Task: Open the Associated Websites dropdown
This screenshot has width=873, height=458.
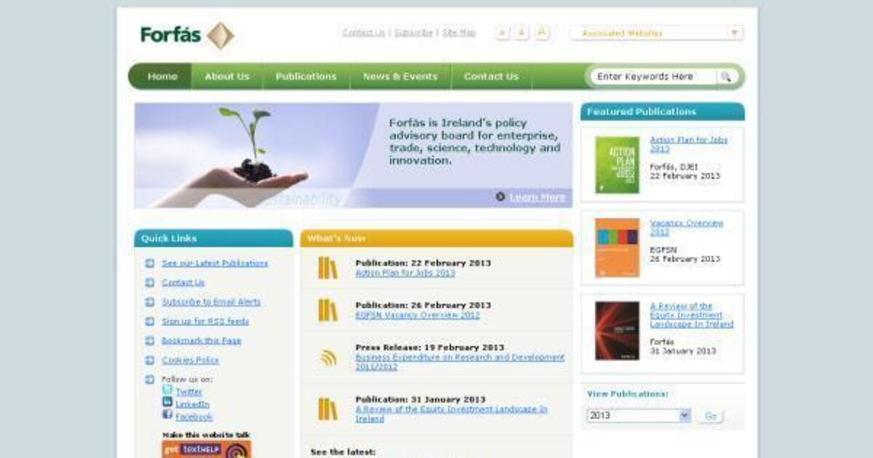Action: coord(656,33)
